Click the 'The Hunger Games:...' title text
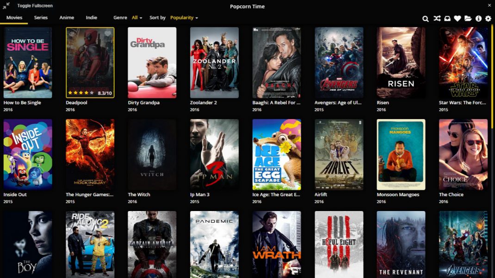 tap(89, 194)
